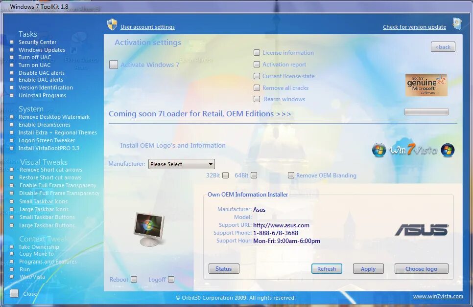Click the Status button
Viewport: 473px width, 307px height.
point(224,269)
